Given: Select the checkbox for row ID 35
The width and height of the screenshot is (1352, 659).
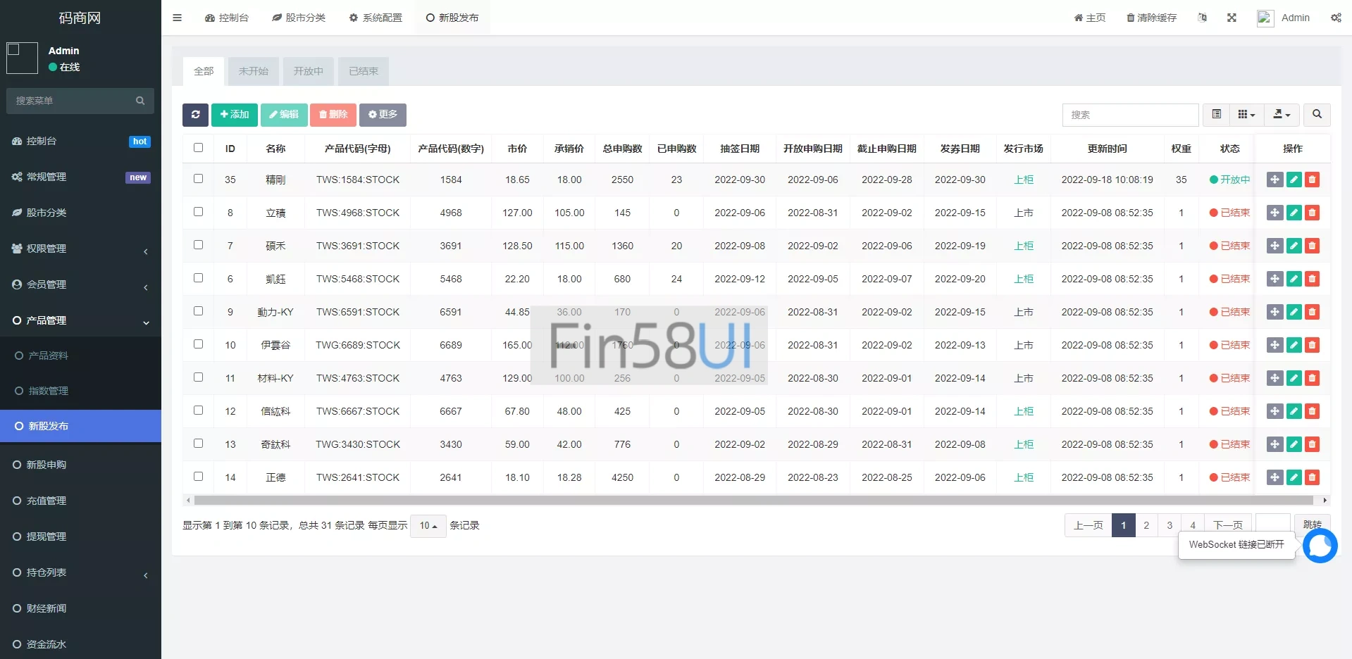Looking at the screenshot, I should (198, 179).
